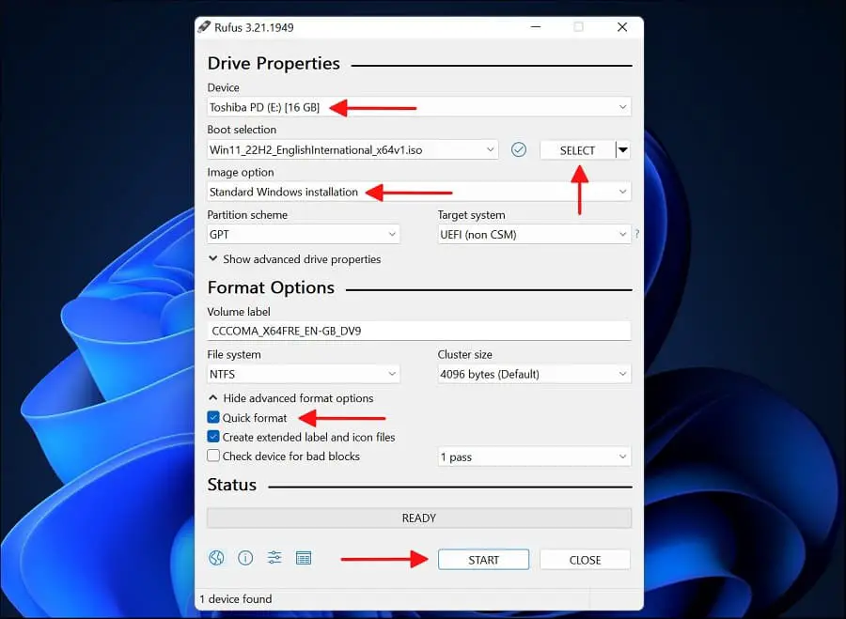Click the Volume label input field
Screen dimensions: 846x619
coord(418,331)
